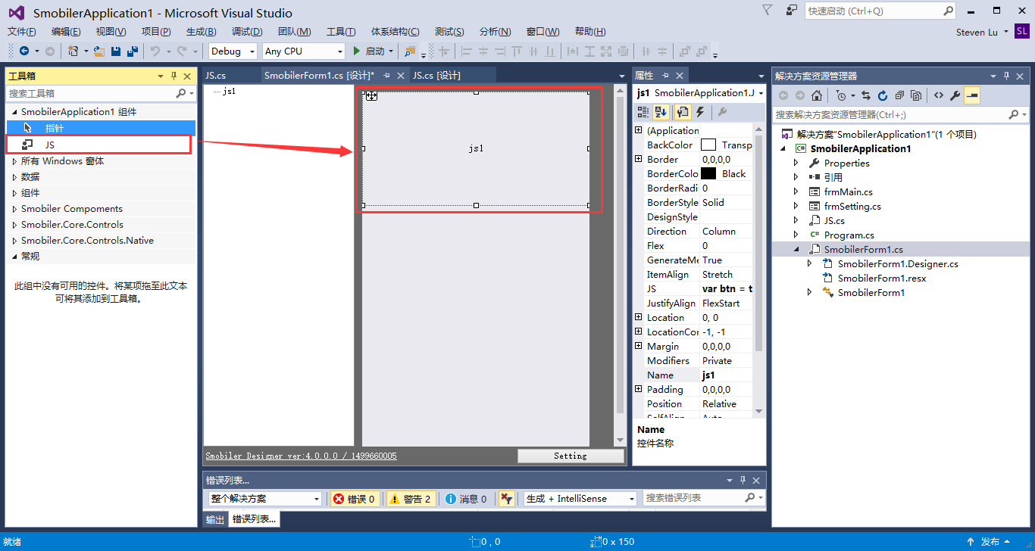Open the Tools menu (工具)
The height and width of the screenshot is (551, 1035).
pos(341,32)
